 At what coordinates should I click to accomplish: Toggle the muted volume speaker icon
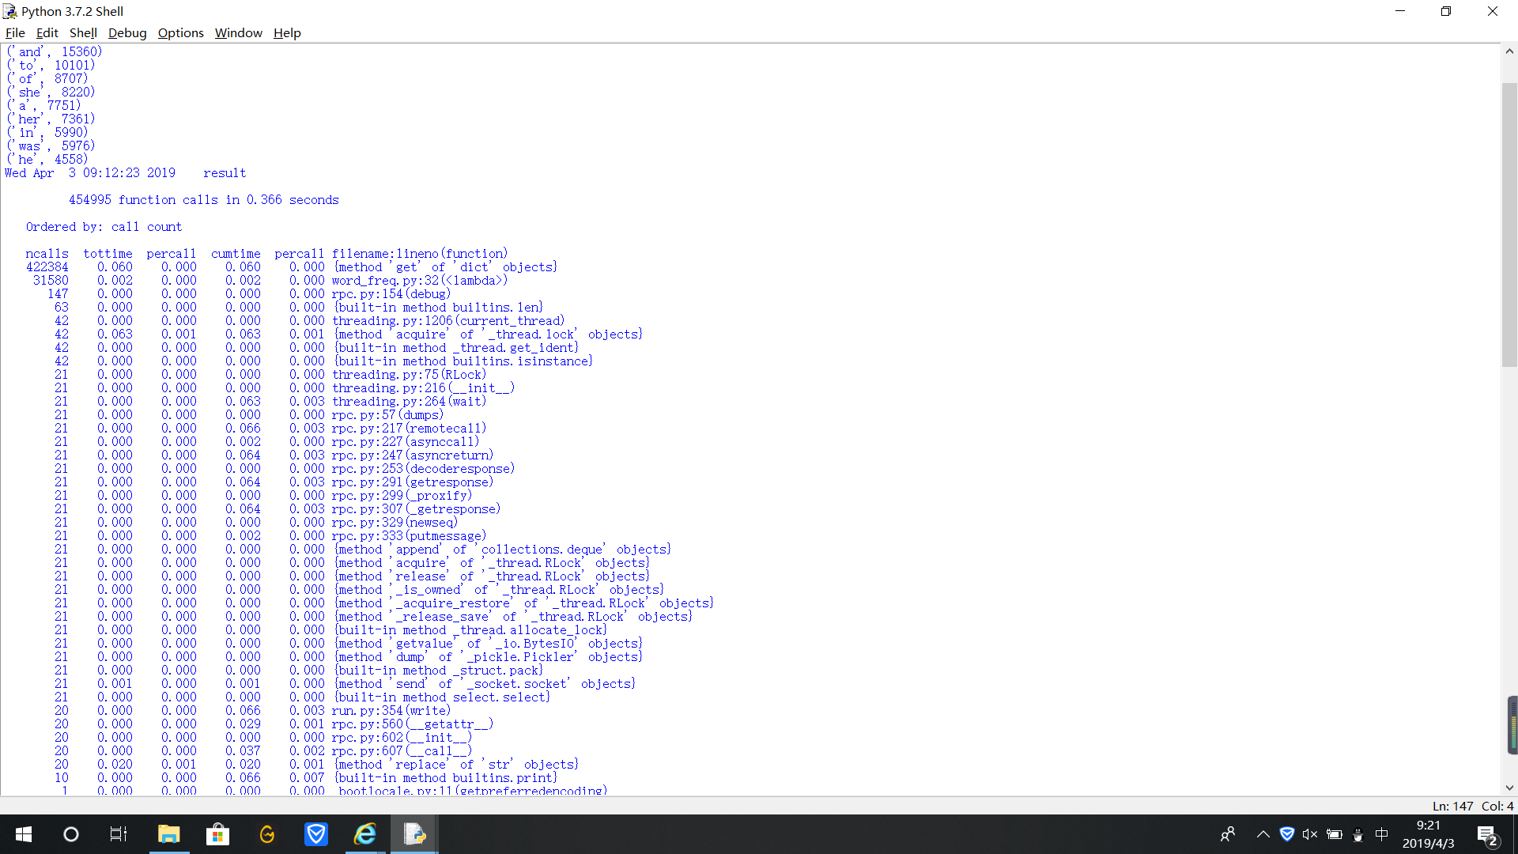1310,834
